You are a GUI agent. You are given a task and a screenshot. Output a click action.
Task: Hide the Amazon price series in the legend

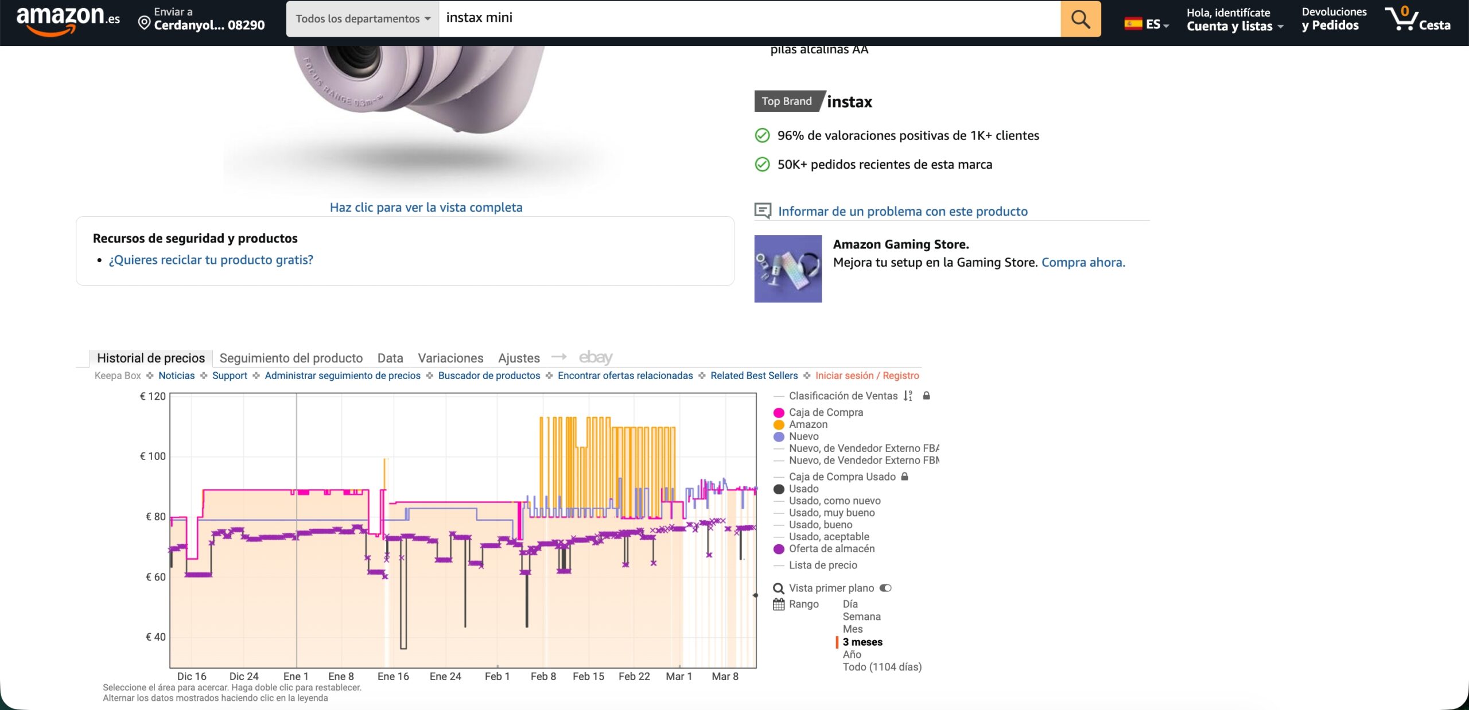807,424
